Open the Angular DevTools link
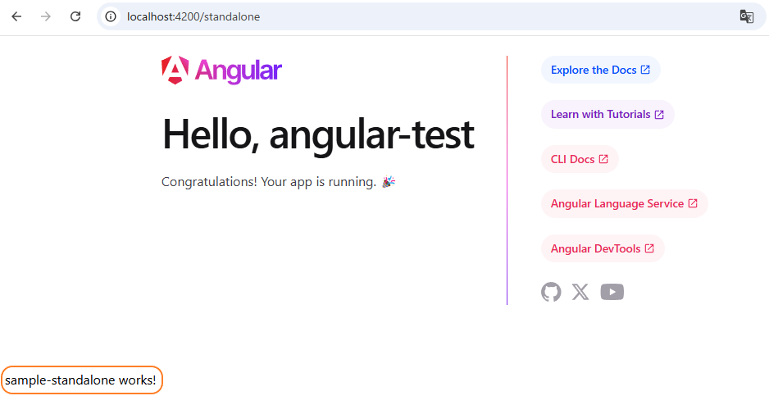This screenshot has width=769, height=414. pyautogui.click(x=603, y=248)
